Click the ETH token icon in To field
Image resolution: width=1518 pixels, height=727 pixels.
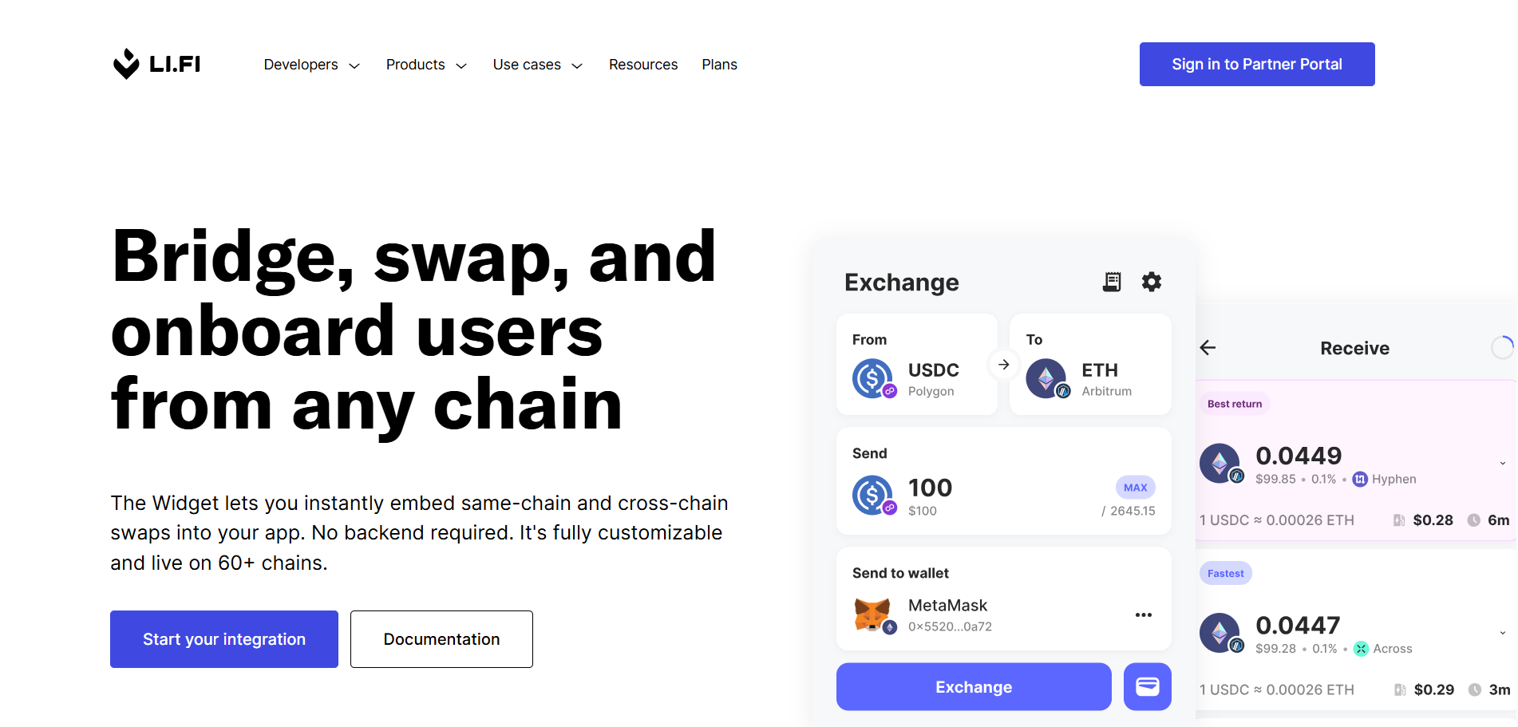click(x=1046, y=378)
